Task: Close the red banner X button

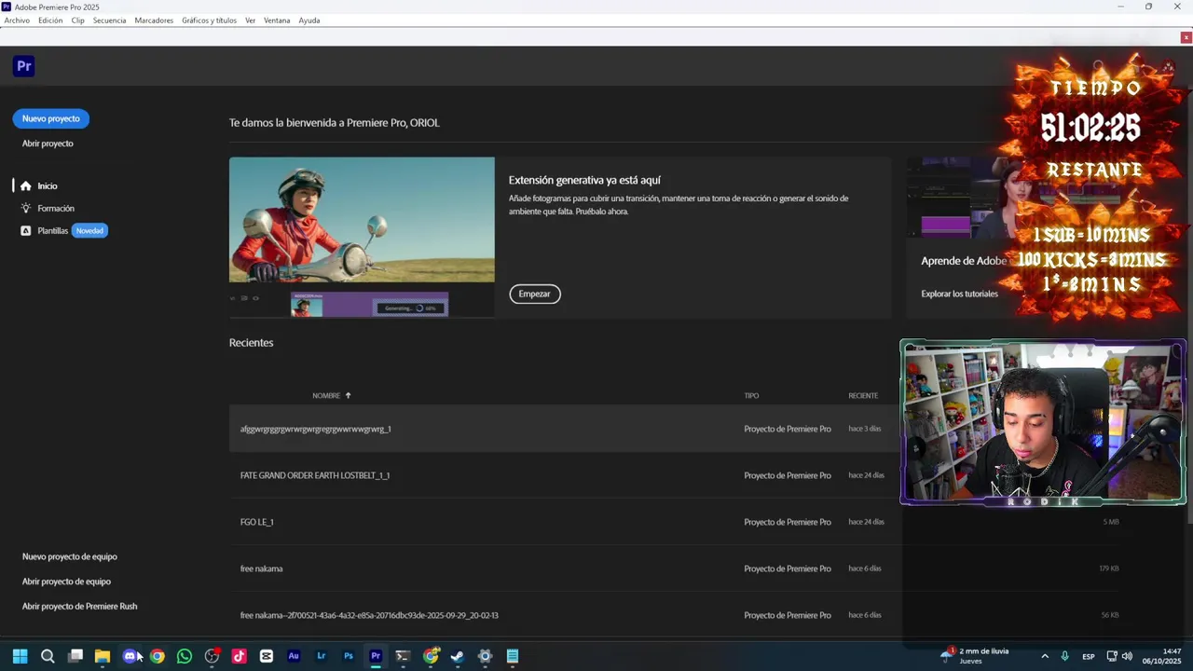Action: 1186,38
